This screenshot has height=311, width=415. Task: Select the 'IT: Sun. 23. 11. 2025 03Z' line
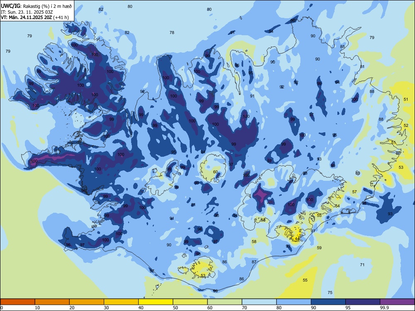(x=27, y=12)
